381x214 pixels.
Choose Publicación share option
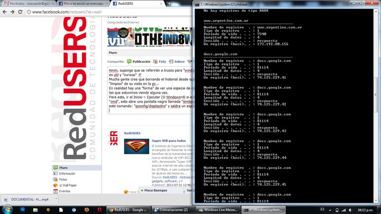tap(139, 62)
